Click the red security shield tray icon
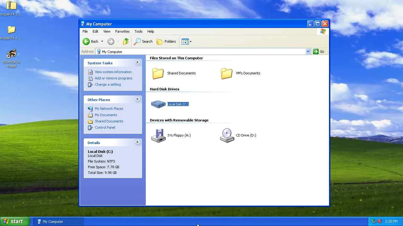 click(379, 221)
